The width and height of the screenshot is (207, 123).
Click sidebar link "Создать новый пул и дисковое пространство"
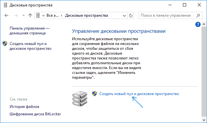[31, 46]
